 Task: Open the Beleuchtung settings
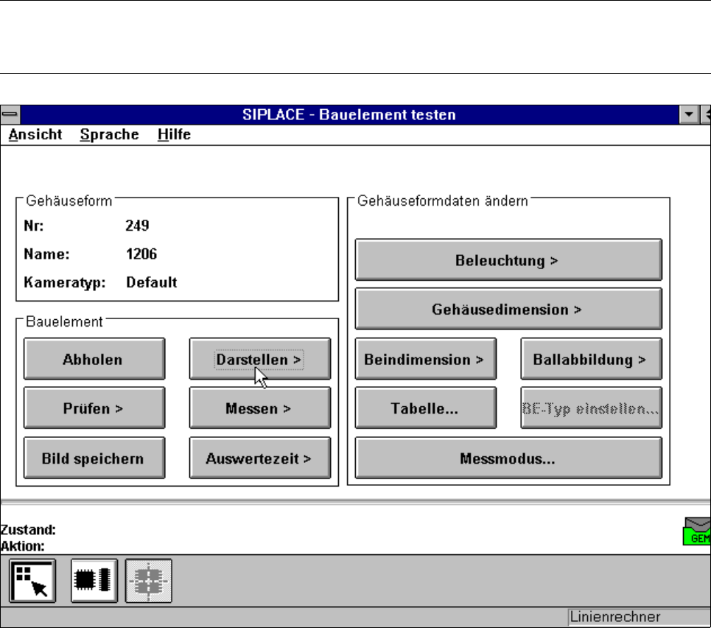[508, 259]
